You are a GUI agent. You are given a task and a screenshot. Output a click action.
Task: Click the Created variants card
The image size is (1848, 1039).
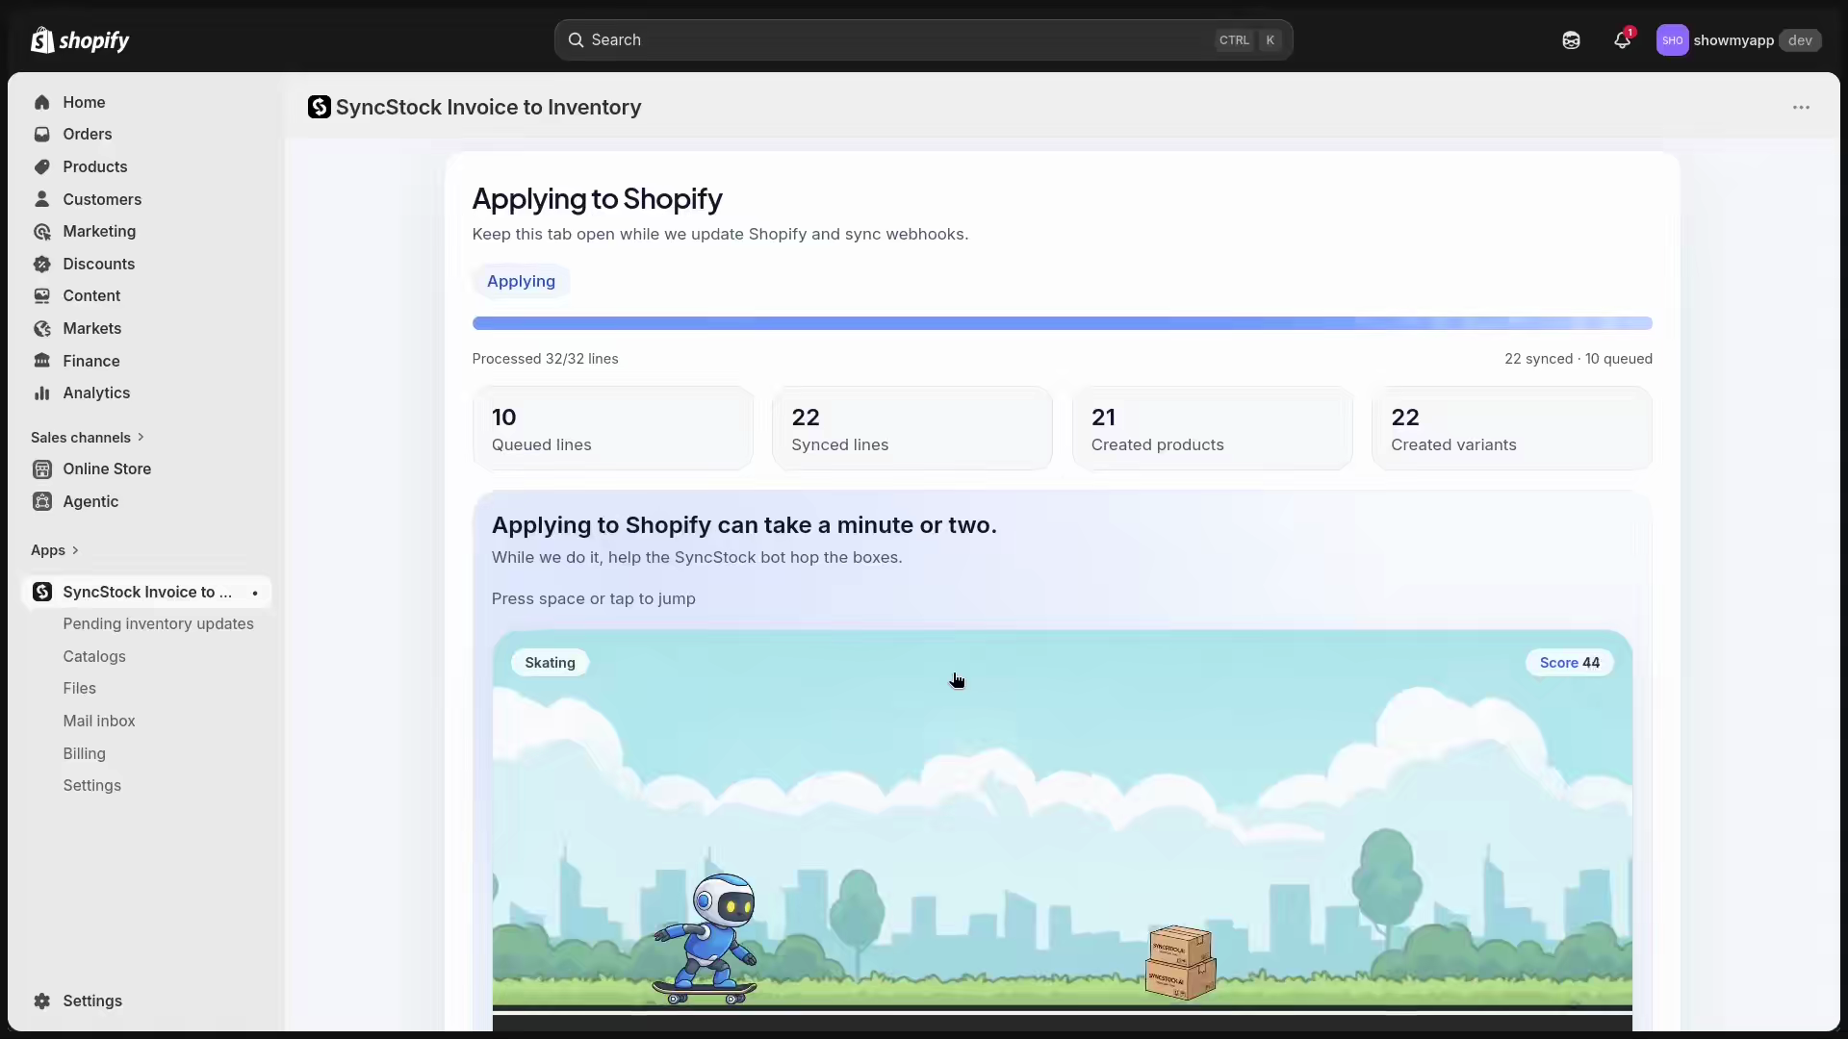(1511, 429)
